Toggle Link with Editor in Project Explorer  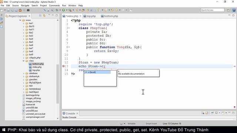(44, 16)
